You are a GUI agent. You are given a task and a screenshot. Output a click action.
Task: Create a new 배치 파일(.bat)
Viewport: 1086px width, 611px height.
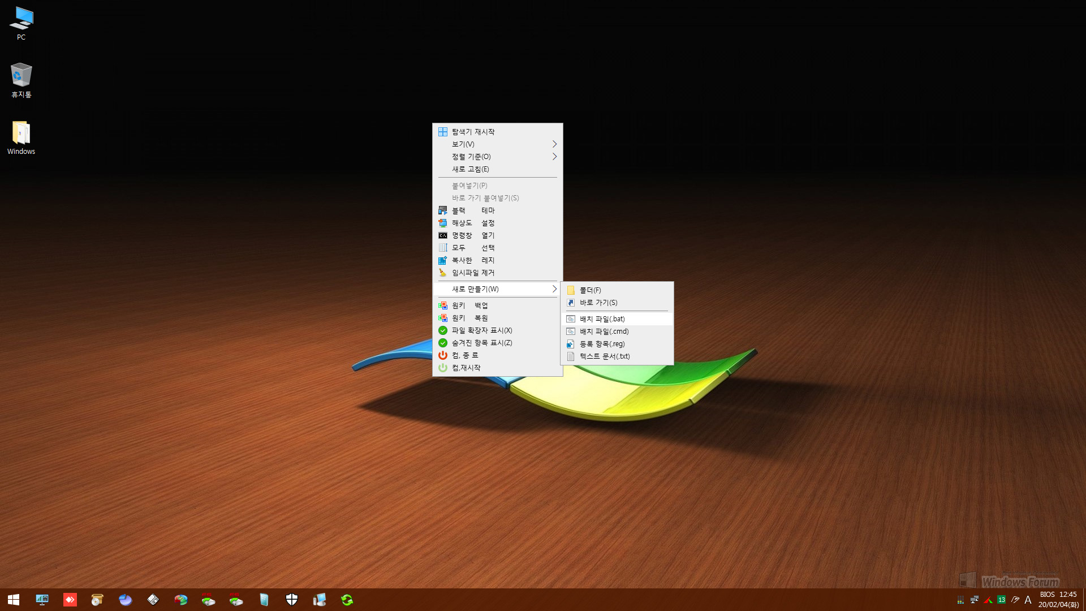point(617,319)
